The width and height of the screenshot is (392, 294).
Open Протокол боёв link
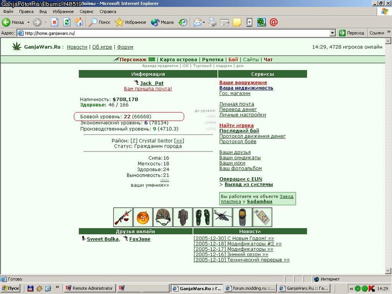237,141
